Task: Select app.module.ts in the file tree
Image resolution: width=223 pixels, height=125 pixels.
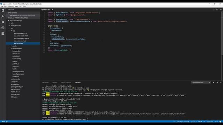Action: coord(23,43)
